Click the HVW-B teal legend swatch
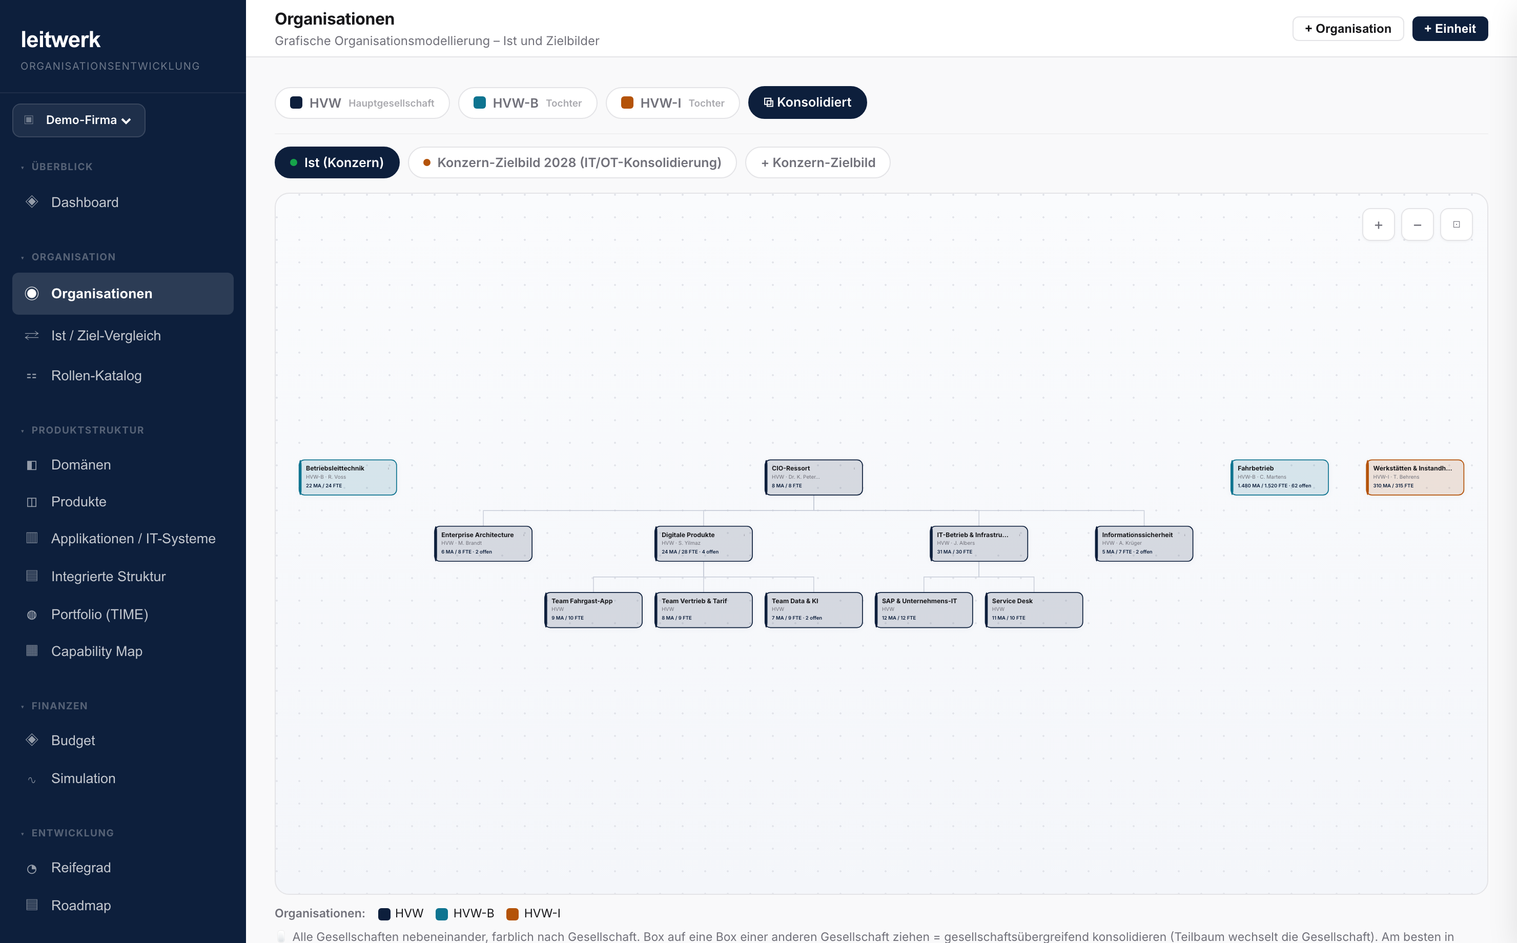This screenshot has width=1517, height=943. coord(441,914)
